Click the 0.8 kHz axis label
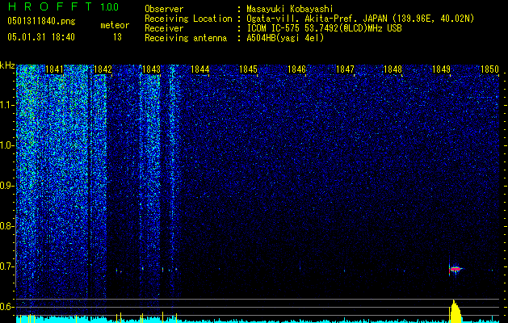 (x=6, y=226)
